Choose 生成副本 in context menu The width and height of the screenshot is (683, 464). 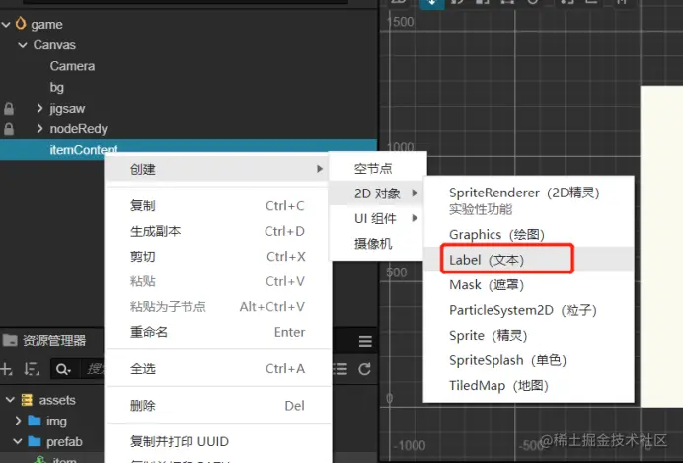[x=216, y=231]
